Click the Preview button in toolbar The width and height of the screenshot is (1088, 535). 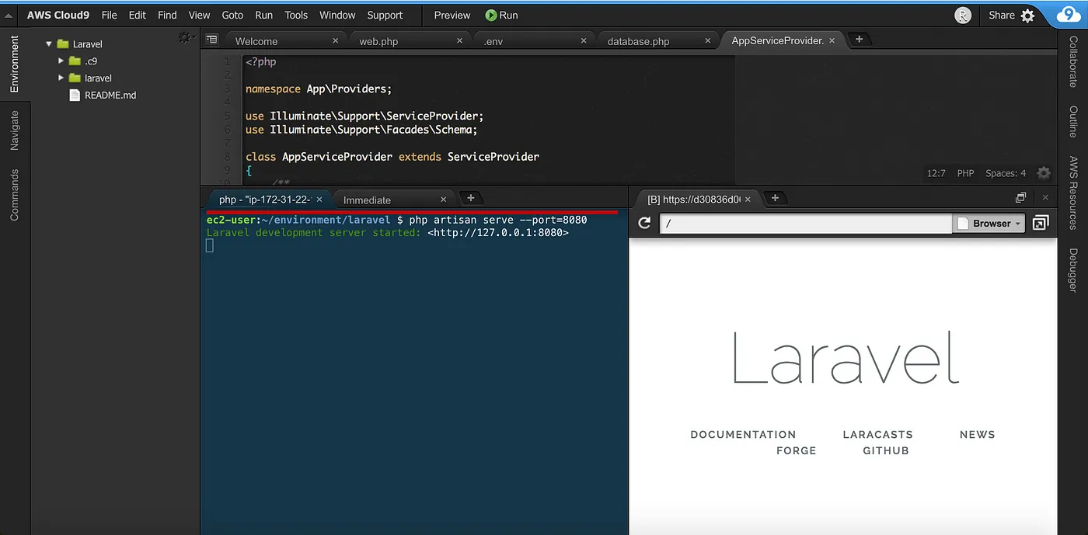click(452, 16)
